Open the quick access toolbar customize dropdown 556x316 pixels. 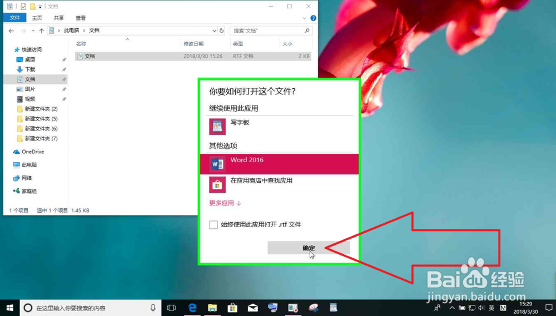pos(40,7)
